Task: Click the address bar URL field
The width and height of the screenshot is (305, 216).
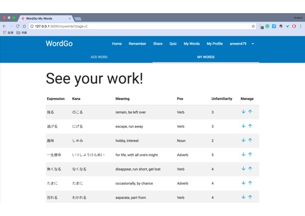Action: [x=142, y=26]
